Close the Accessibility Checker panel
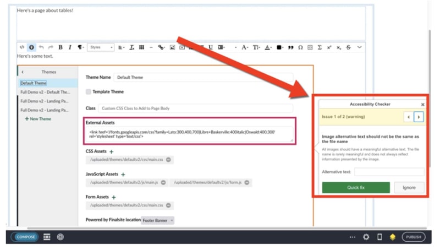 pos(422,105)
